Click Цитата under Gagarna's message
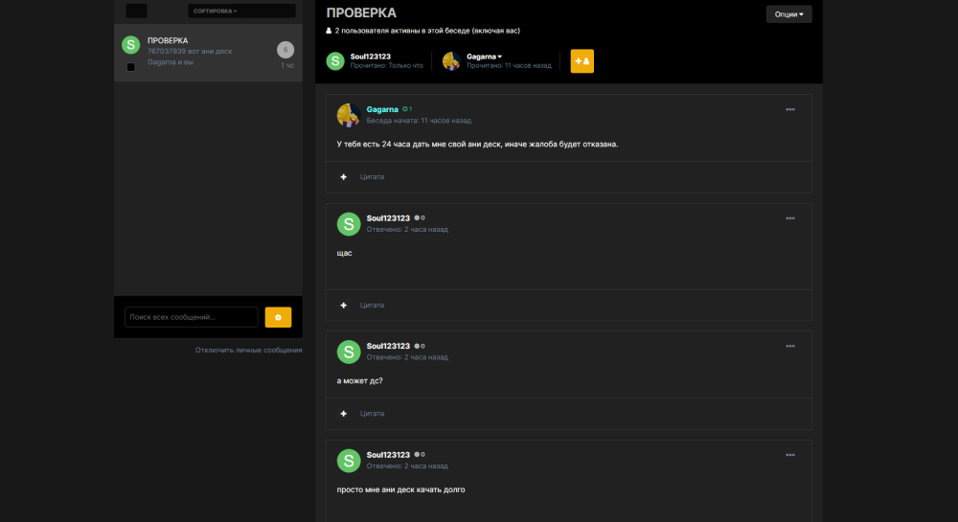This screenshot has height=522, width=958. tap(372, 177)
